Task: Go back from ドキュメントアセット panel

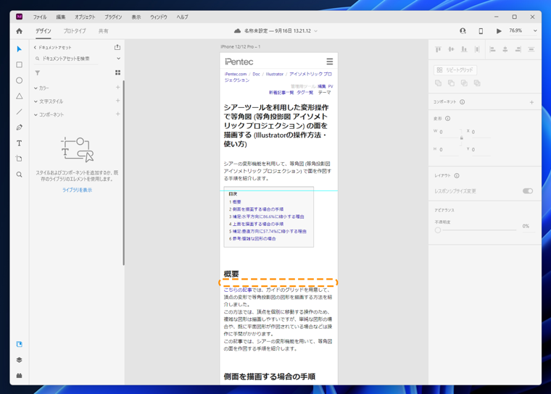Action: click(x=35, y=47)
